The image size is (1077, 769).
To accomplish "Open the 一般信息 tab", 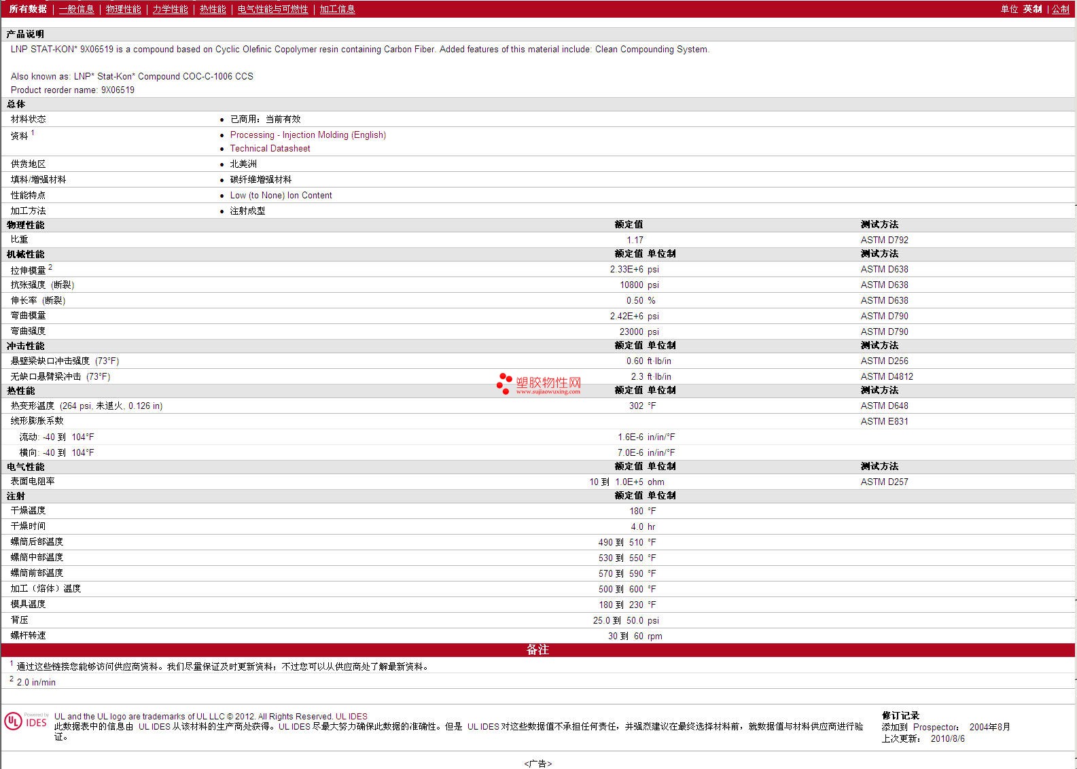I will pyautogui.click(x=76, y=9).
